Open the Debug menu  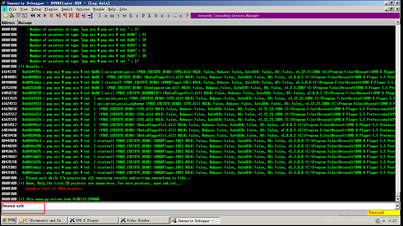pos(36,9)
